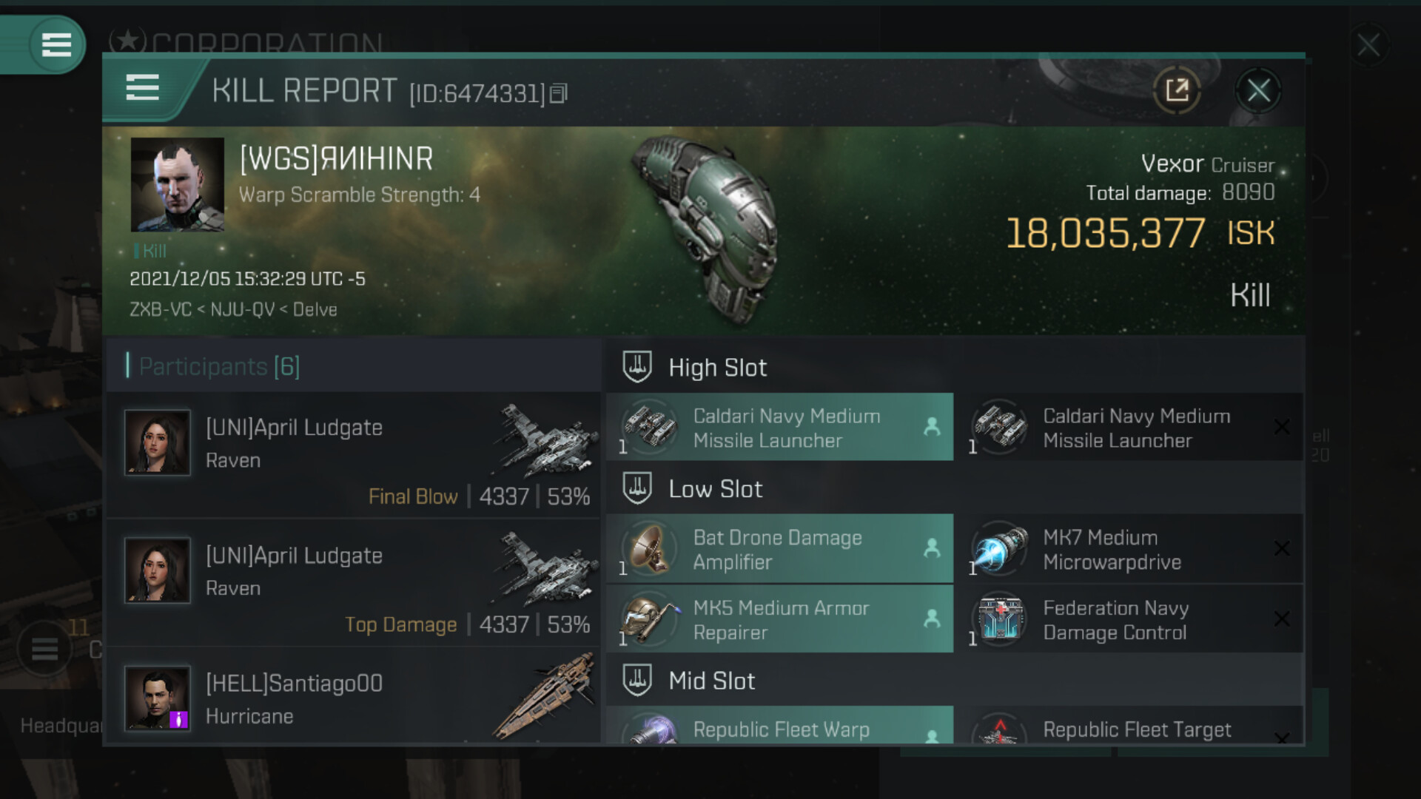Open the main menu in the top-left corner
Viewport: 1421px width, 799px height.
(x=56, y=44)
